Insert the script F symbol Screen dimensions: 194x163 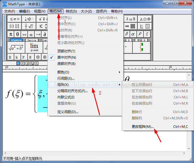pyautogui.click(x=24, y=57)
